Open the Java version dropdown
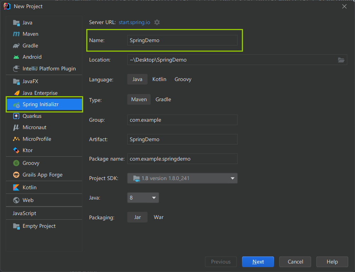Viewport: 355px width, 272px height. [143, 198]
